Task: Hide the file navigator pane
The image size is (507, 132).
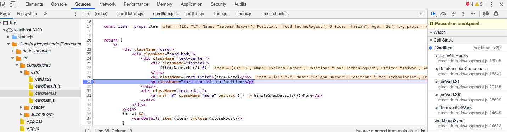Action: (x=87, y=14)
